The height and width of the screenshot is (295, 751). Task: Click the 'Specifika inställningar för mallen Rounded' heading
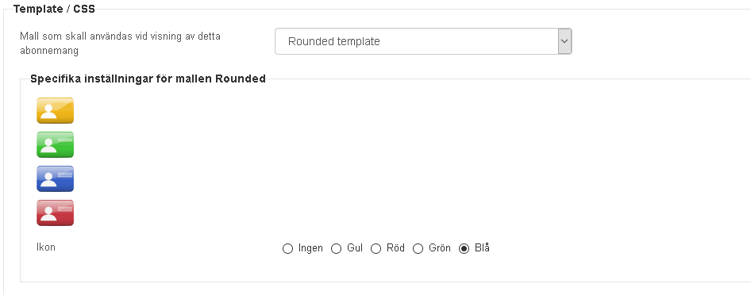pos(148,79)
